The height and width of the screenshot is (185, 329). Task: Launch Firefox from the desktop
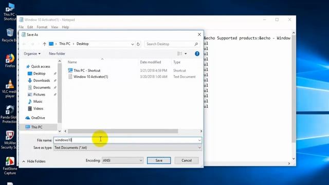pyautogui.click(x=10, y=61)
